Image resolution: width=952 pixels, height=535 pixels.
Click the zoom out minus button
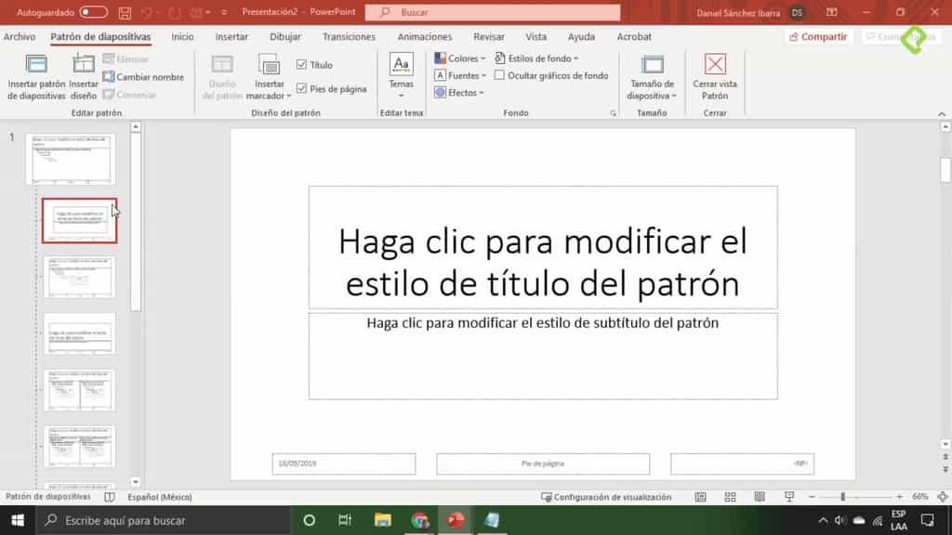812,497
